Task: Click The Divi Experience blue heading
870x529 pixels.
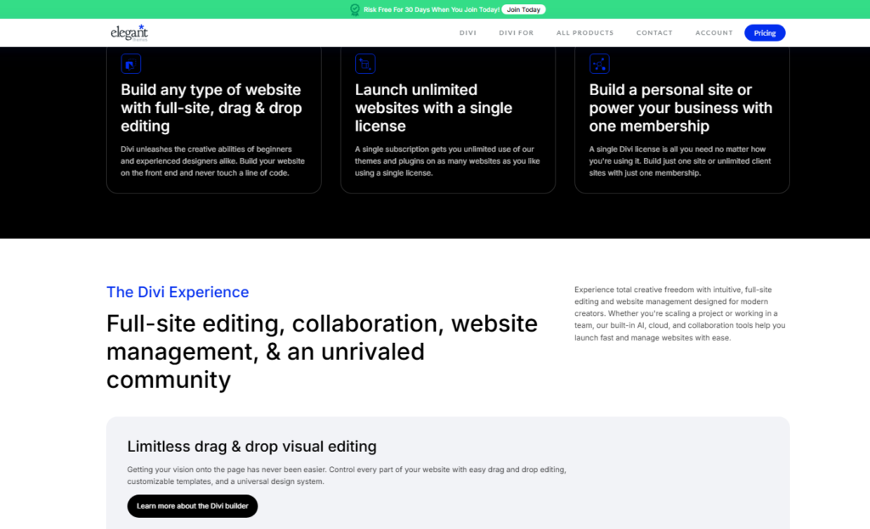Action: pyautogui.click(x=178, y=291)
